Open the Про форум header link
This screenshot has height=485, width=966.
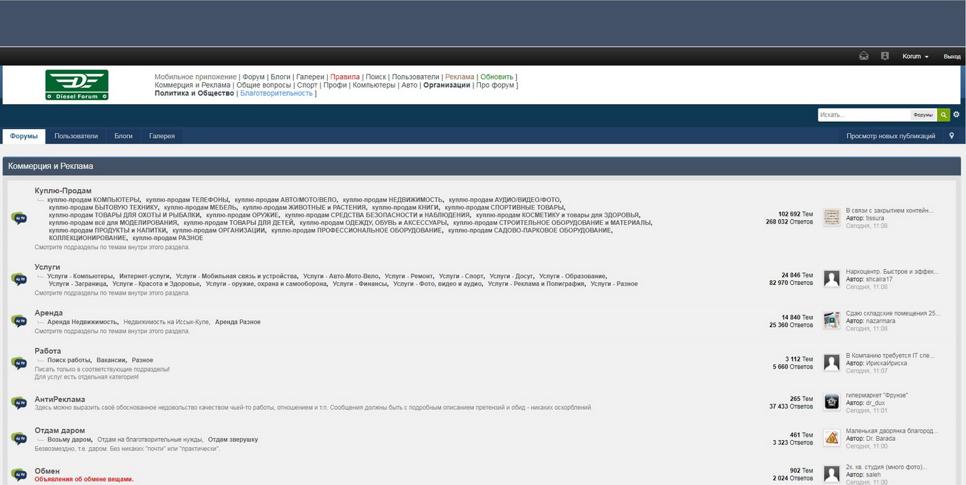pyautogui.click(x=495, y=85)
